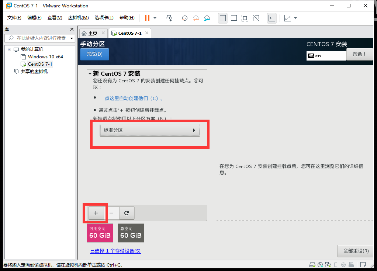Click the 全部重设(R) button
This screenshot has height=271, width=377.
[x=356, y=251]
